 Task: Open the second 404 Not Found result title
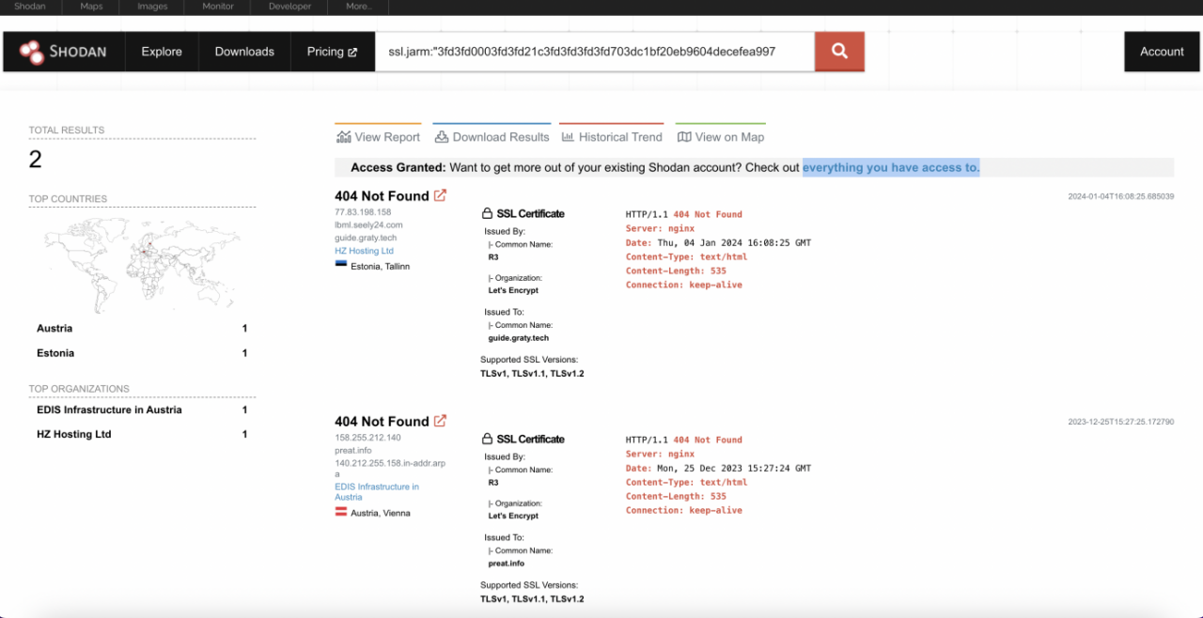point(382,421)
